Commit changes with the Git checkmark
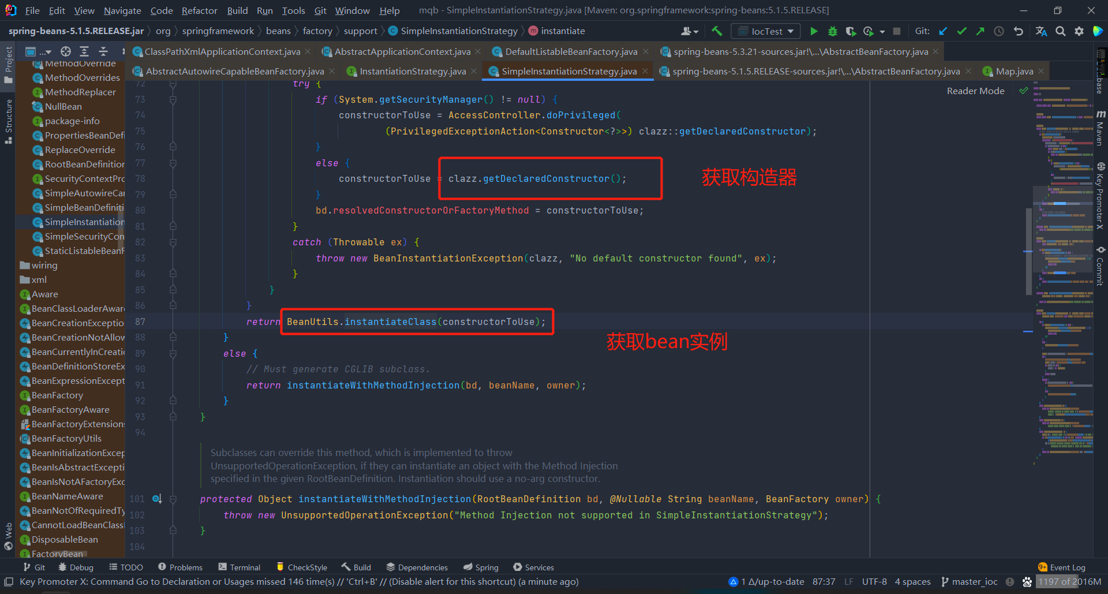 [x=961, y=31]
